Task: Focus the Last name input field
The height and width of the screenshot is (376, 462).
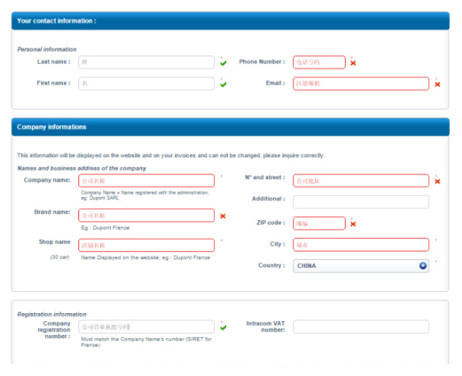Action: tap(146, 62)
